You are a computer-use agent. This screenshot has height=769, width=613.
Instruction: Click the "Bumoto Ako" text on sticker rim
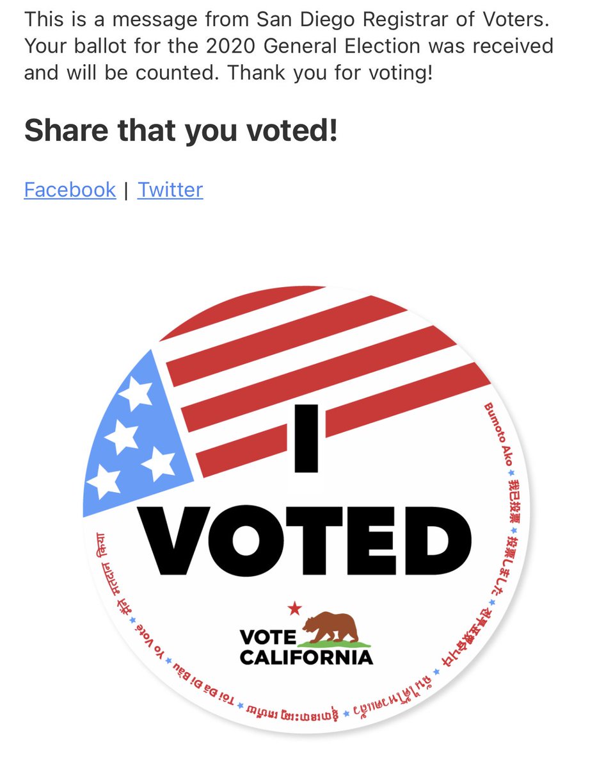pos(498,434)
